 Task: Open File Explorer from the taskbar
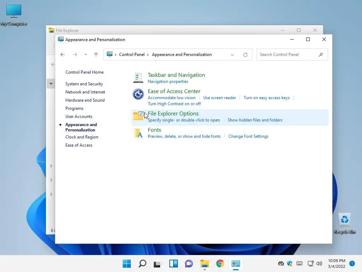[x=205, y=263]
